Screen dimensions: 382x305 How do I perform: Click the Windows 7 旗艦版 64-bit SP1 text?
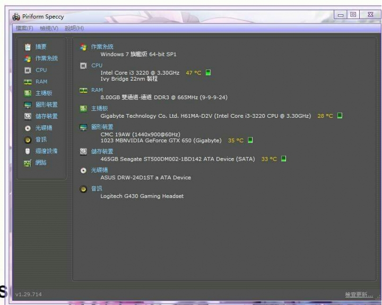coord(138,54)
